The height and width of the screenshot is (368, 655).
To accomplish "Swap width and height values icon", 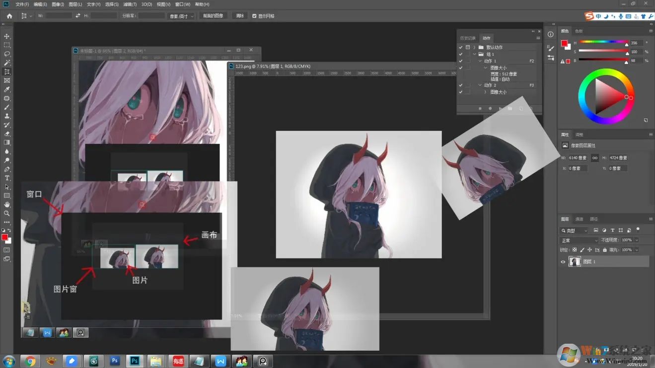I will 77,16.
